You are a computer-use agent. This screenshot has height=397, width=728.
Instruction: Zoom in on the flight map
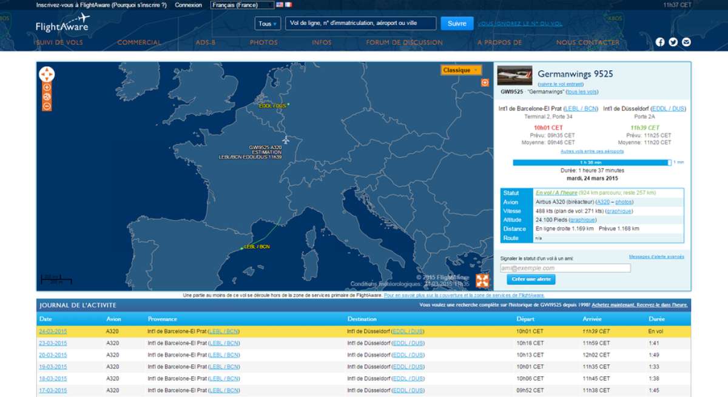47,87
